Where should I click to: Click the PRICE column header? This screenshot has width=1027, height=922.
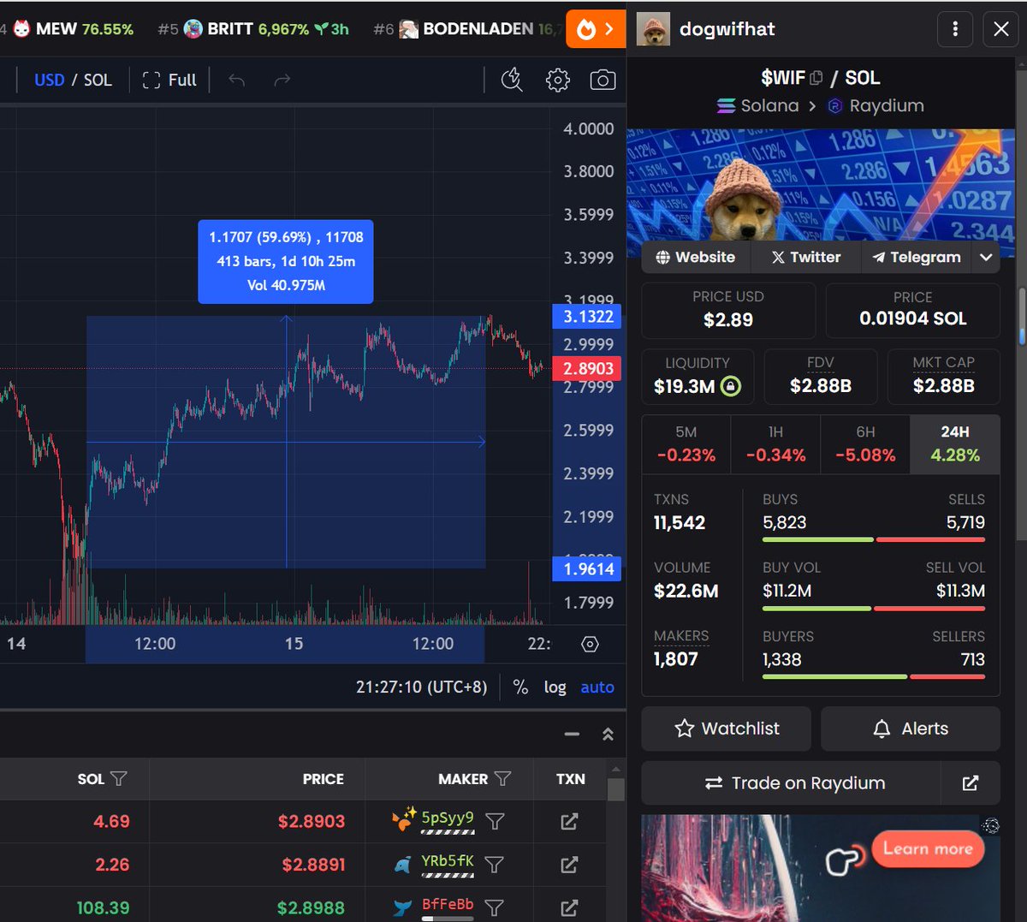pos(324,779)
